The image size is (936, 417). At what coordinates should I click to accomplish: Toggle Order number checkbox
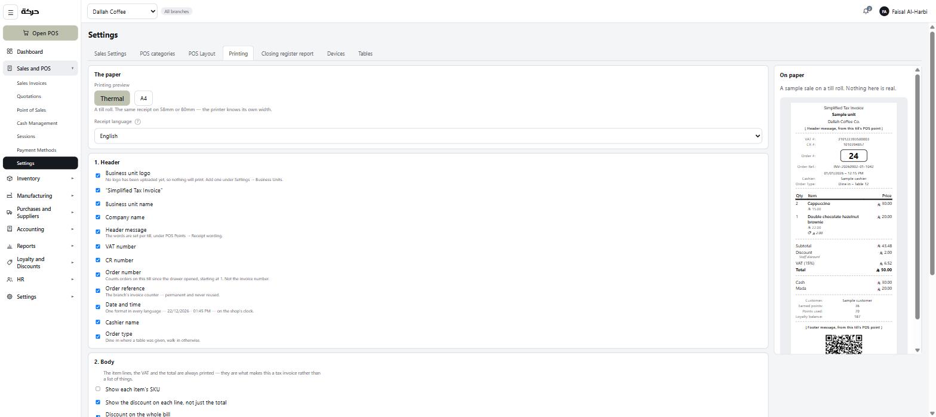(x=98, y=275)
